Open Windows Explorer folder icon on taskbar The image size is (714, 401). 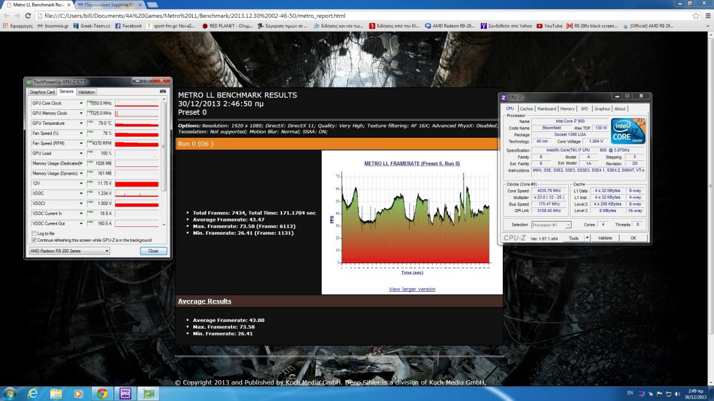(x=56, y=393)
